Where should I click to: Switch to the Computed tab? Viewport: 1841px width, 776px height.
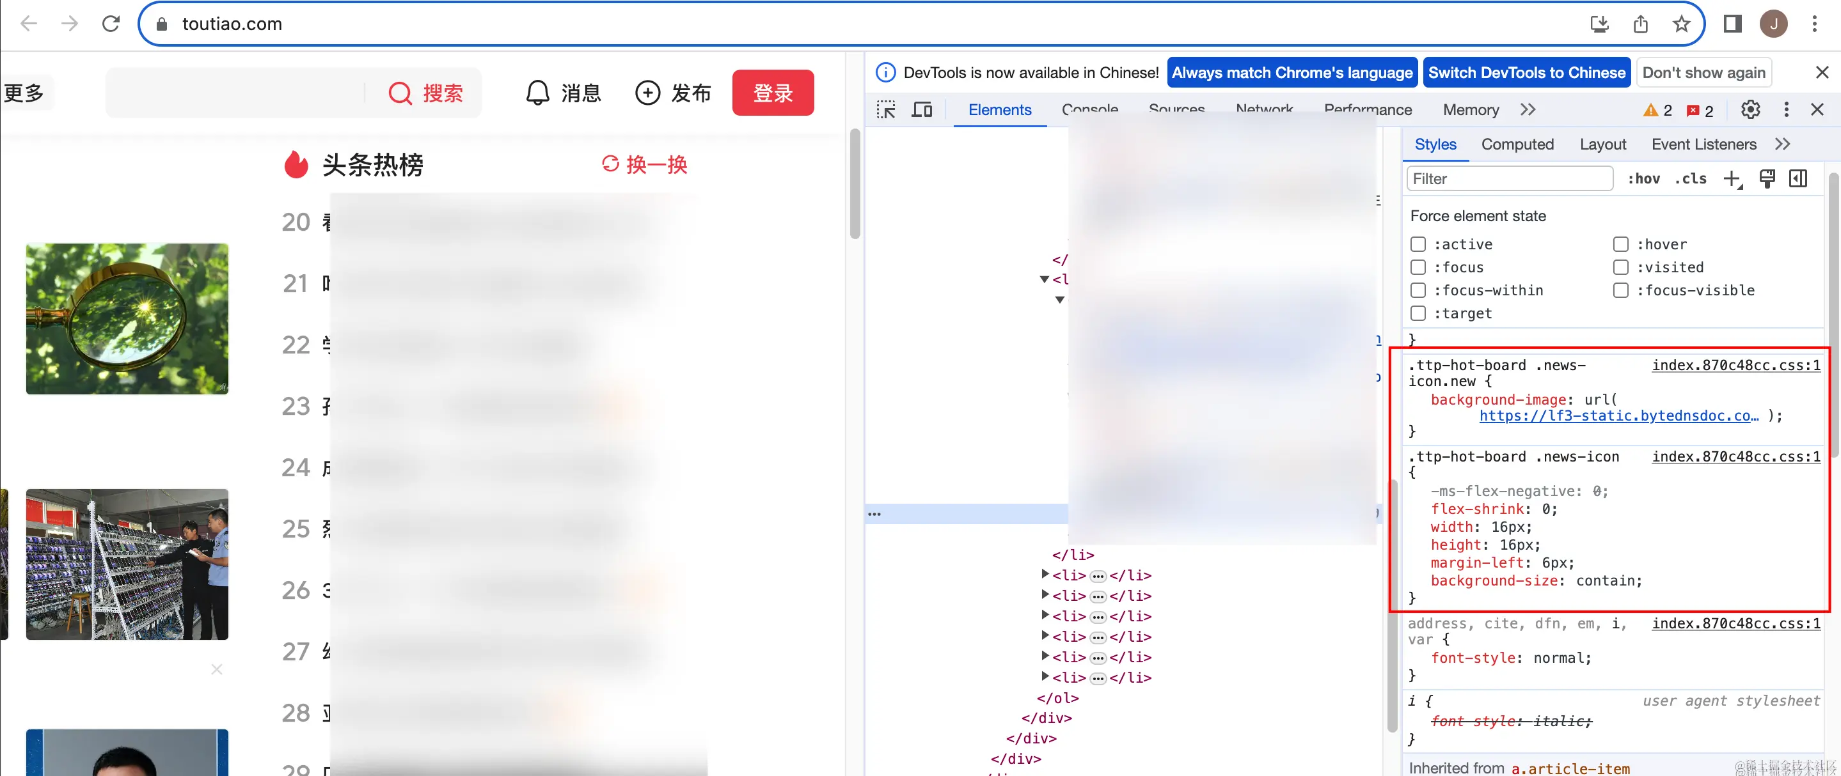(1517, 145)
